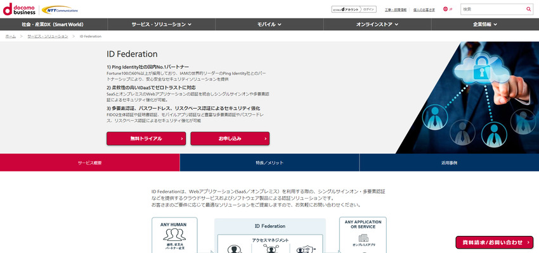Click the お申し込み button
Image resolution: width=539 pixels, height=253 pixels.
point(230,139)
